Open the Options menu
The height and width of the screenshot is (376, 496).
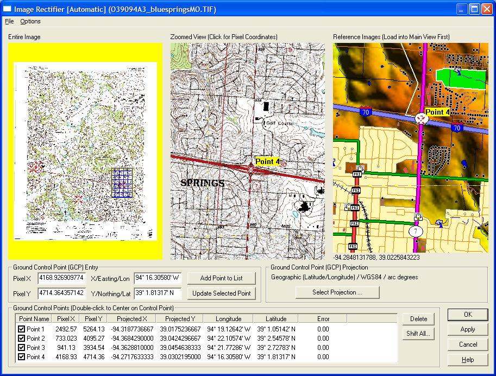pyautogui.click(x=30, y=21)
